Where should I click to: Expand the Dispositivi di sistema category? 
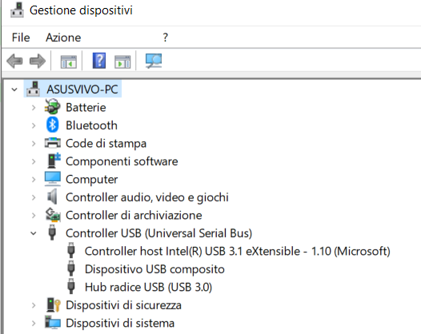pyautogui.click(x=34, y=323)
